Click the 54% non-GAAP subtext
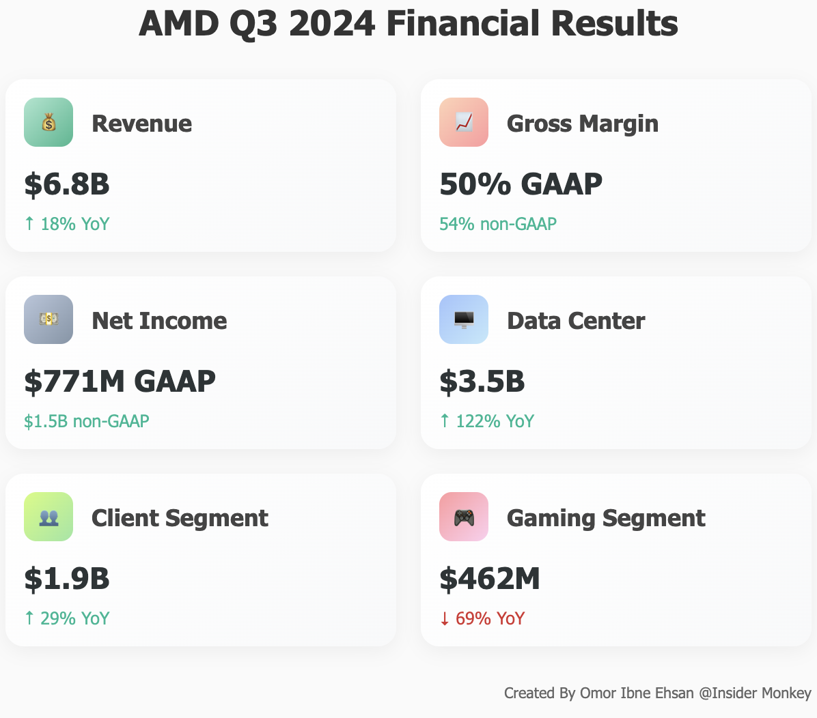This screenshot has width=817, height=718. [498, 224]
